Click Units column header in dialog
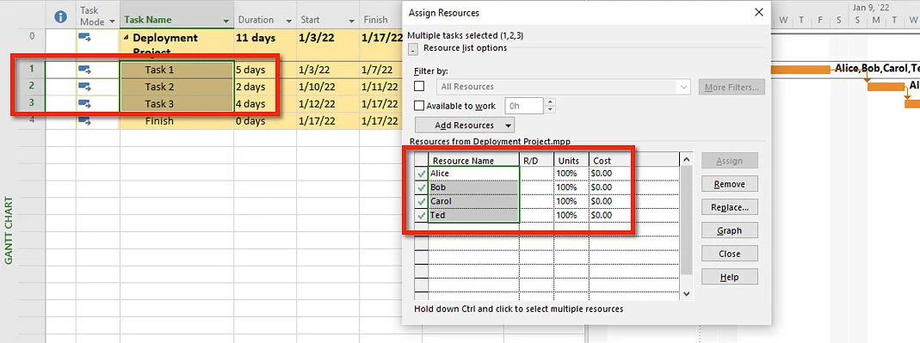Screen dimensions: 920x343 pos(571,161)
